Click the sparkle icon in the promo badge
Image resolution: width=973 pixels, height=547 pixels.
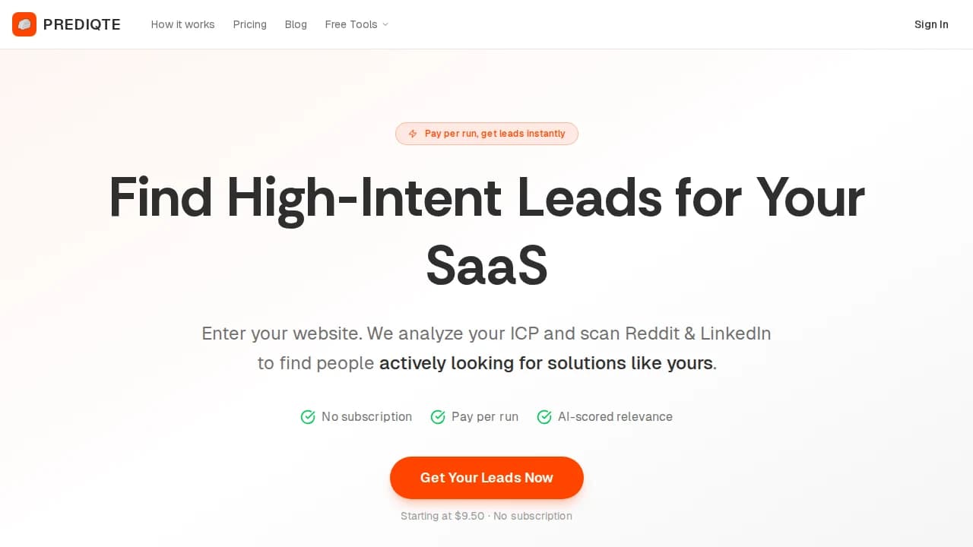tap(413, 134)
